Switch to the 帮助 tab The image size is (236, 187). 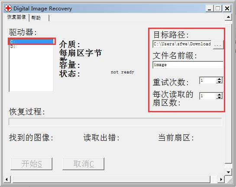pyautogui.click(x=39, y=18)
